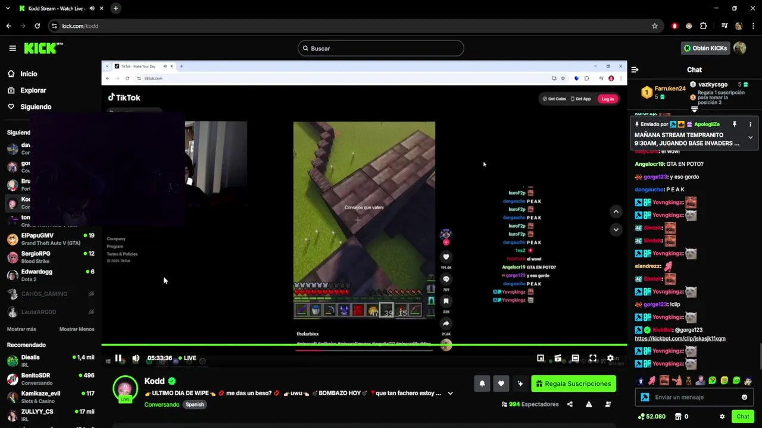Click the green Chat send button
The width and height of the screenshot is (762, 428).
(x=742, y=417)
